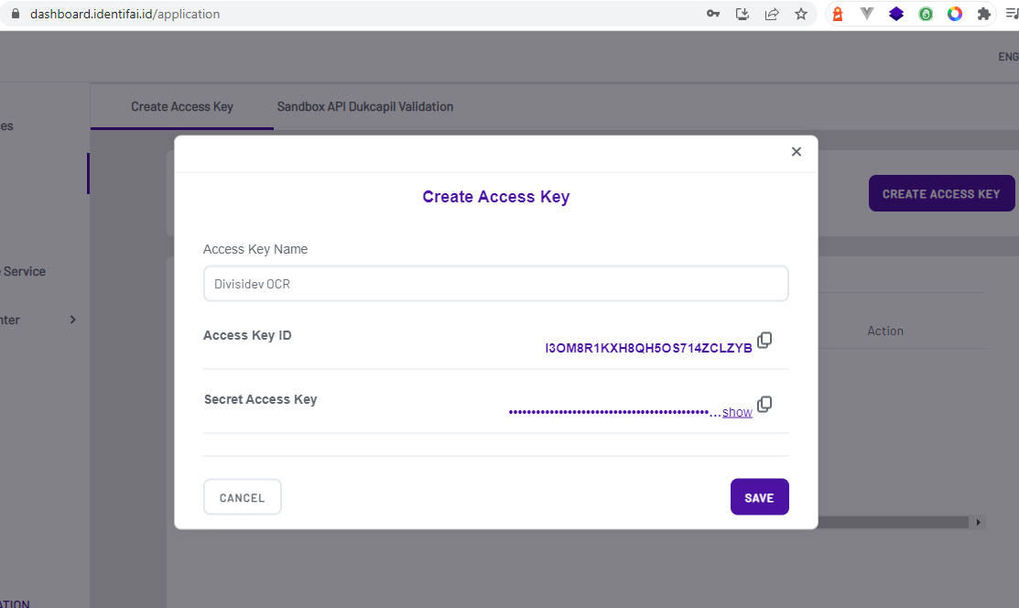Click the Action column header
Image resolution: width=1019 pixels, height=608 pixels.
(x=885, y=331)
